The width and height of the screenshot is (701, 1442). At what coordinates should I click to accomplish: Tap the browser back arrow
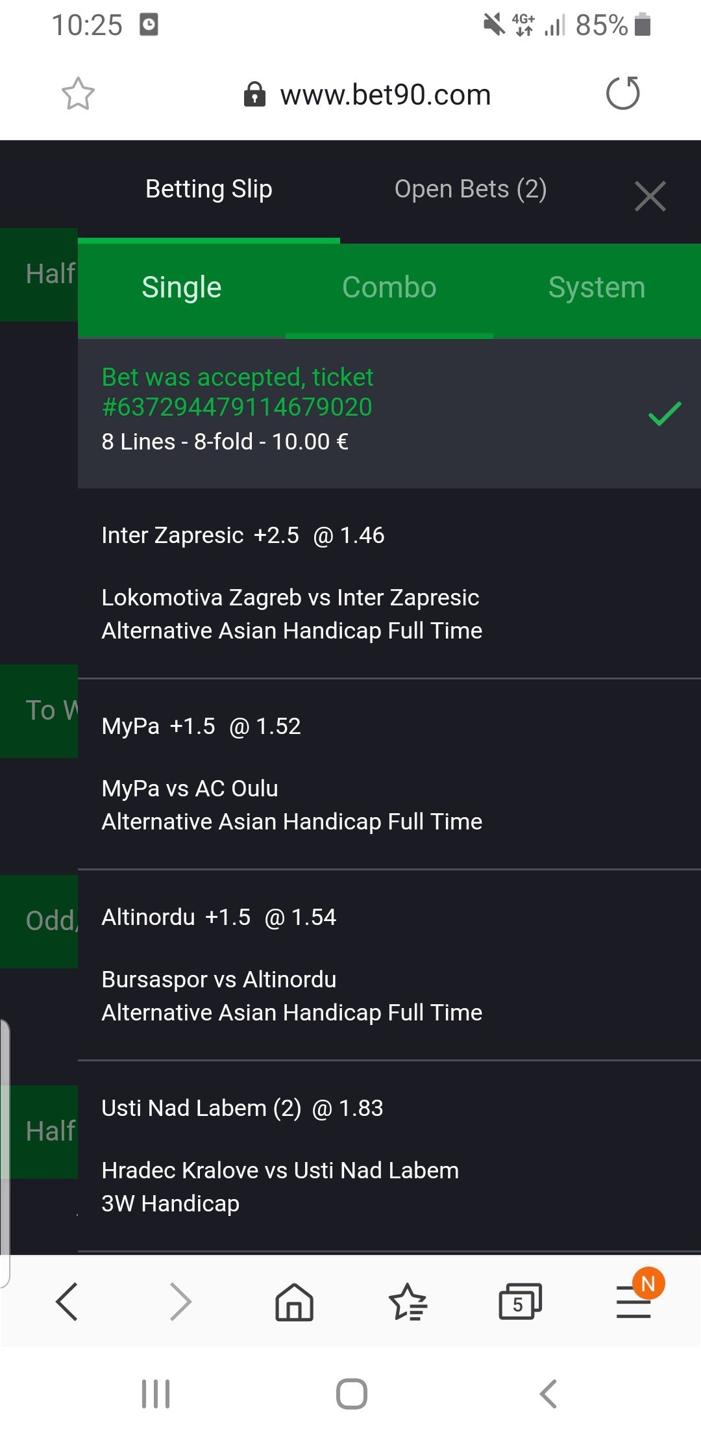pos(67,1302)
